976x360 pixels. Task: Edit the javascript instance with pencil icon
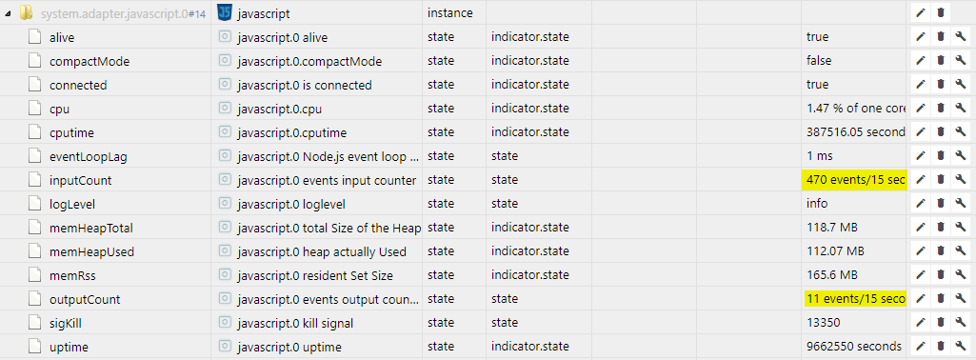point(921,13)
